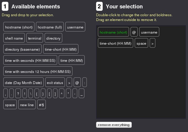188x132 pixels.
Task: Choose the caret '^' element
Action: click(x=62, y=94)
